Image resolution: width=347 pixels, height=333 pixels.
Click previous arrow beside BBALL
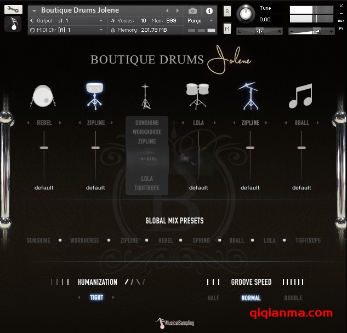tap(286, 123)
